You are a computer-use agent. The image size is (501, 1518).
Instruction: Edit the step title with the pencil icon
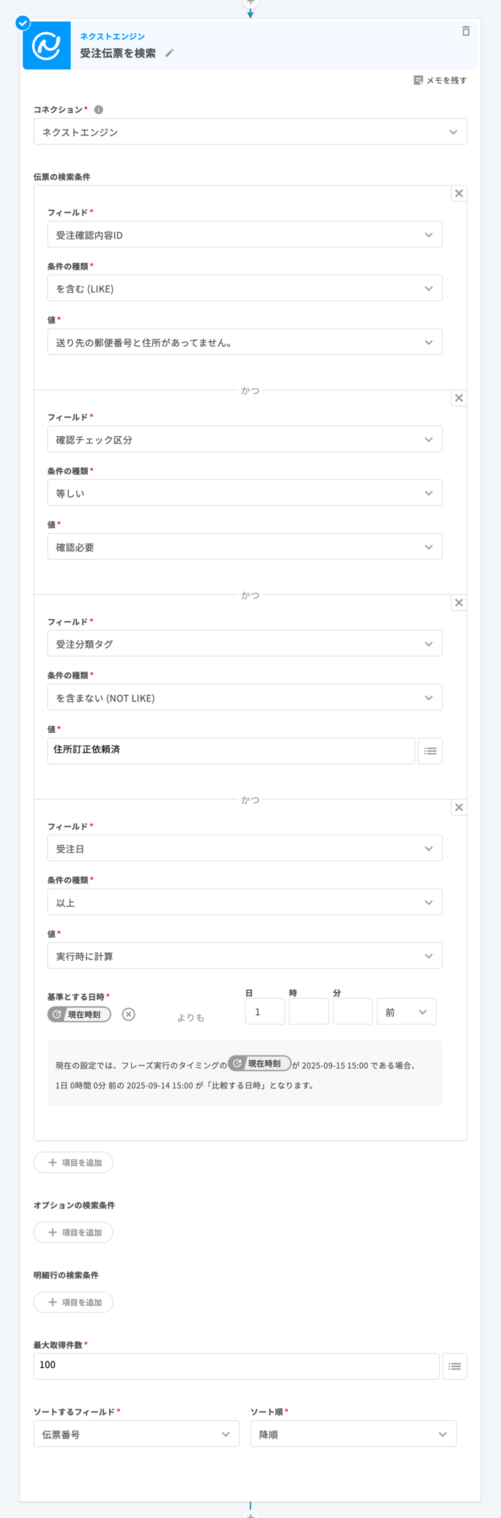170,53
